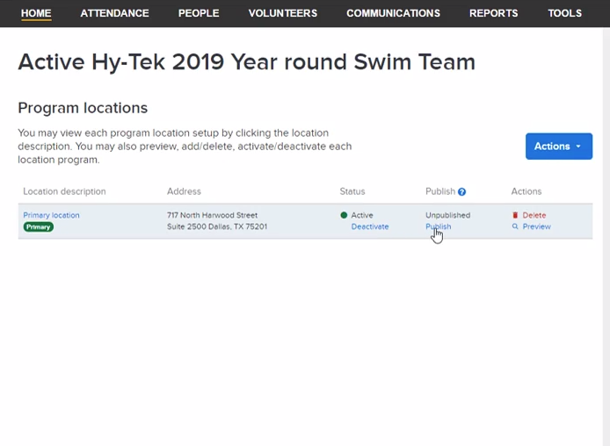
Task: Delete the Primary location row
Action: (534, 215)
